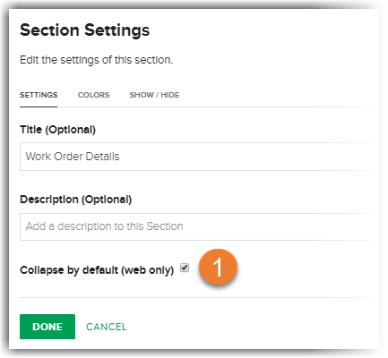Click the 'Edit the settings of this section' text
The image size is (388, 358).
[x=97, y=60]
